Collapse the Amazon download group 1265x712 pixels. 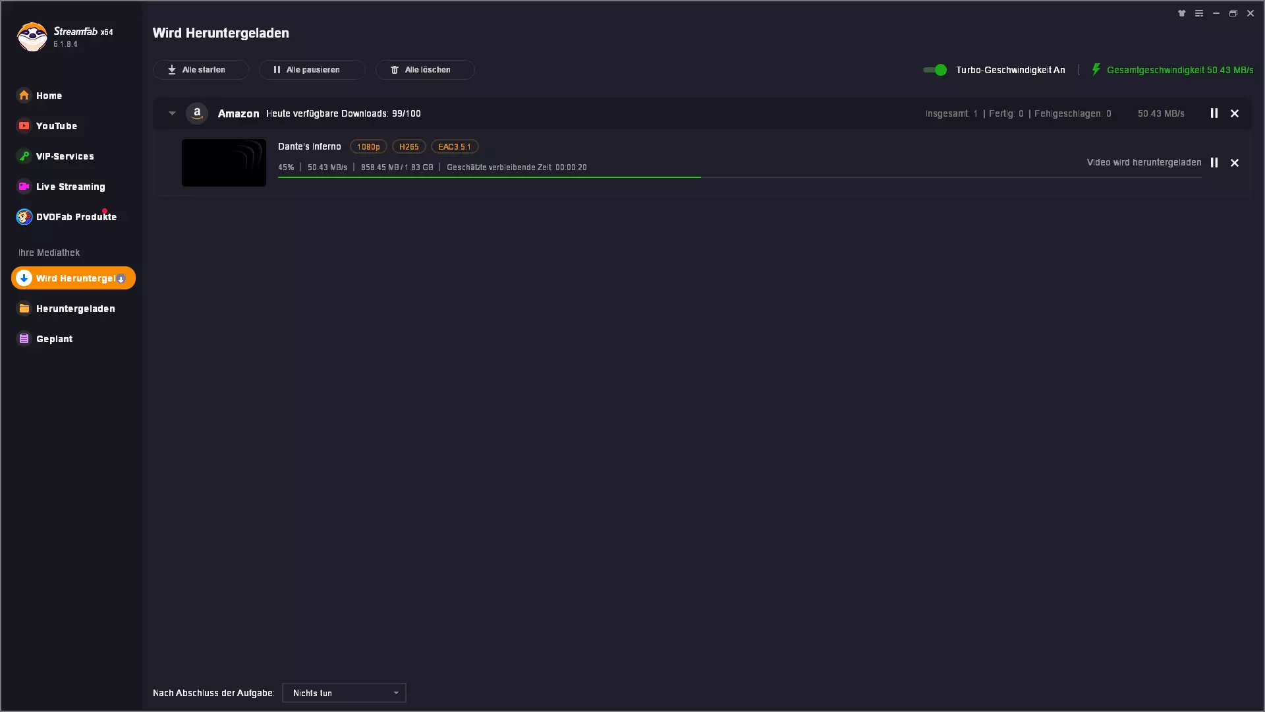[x=172, y=113]
